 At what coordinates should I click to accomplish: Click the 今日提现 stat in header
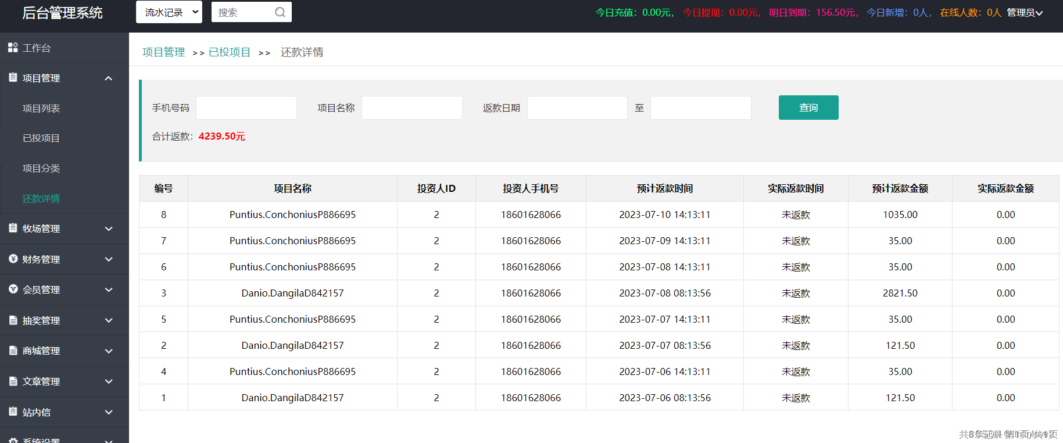[x=722, y=12]
